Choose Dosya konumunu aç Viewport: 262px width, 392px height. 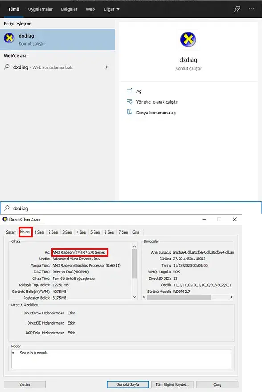point(156,113)
